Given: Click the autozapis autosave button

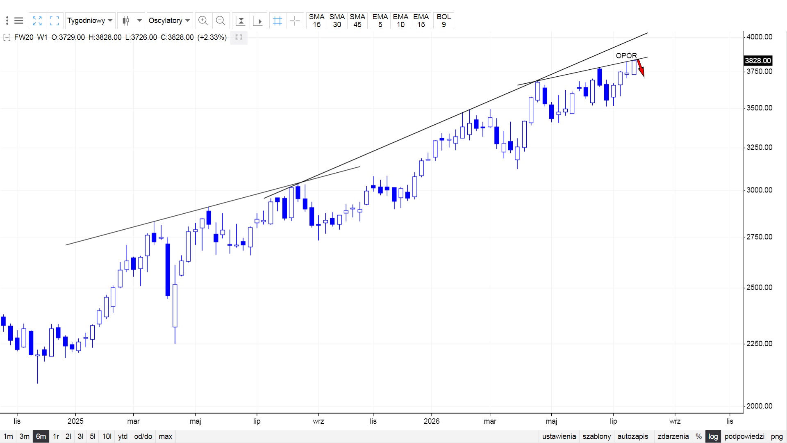Looking at the screenshot, I should point(633,436).
